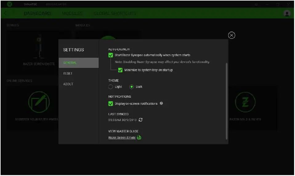The height and width of the screenshot is (176, 295).
Task: Select the Synapse tab in the title bar
Action: coord(30,4)
